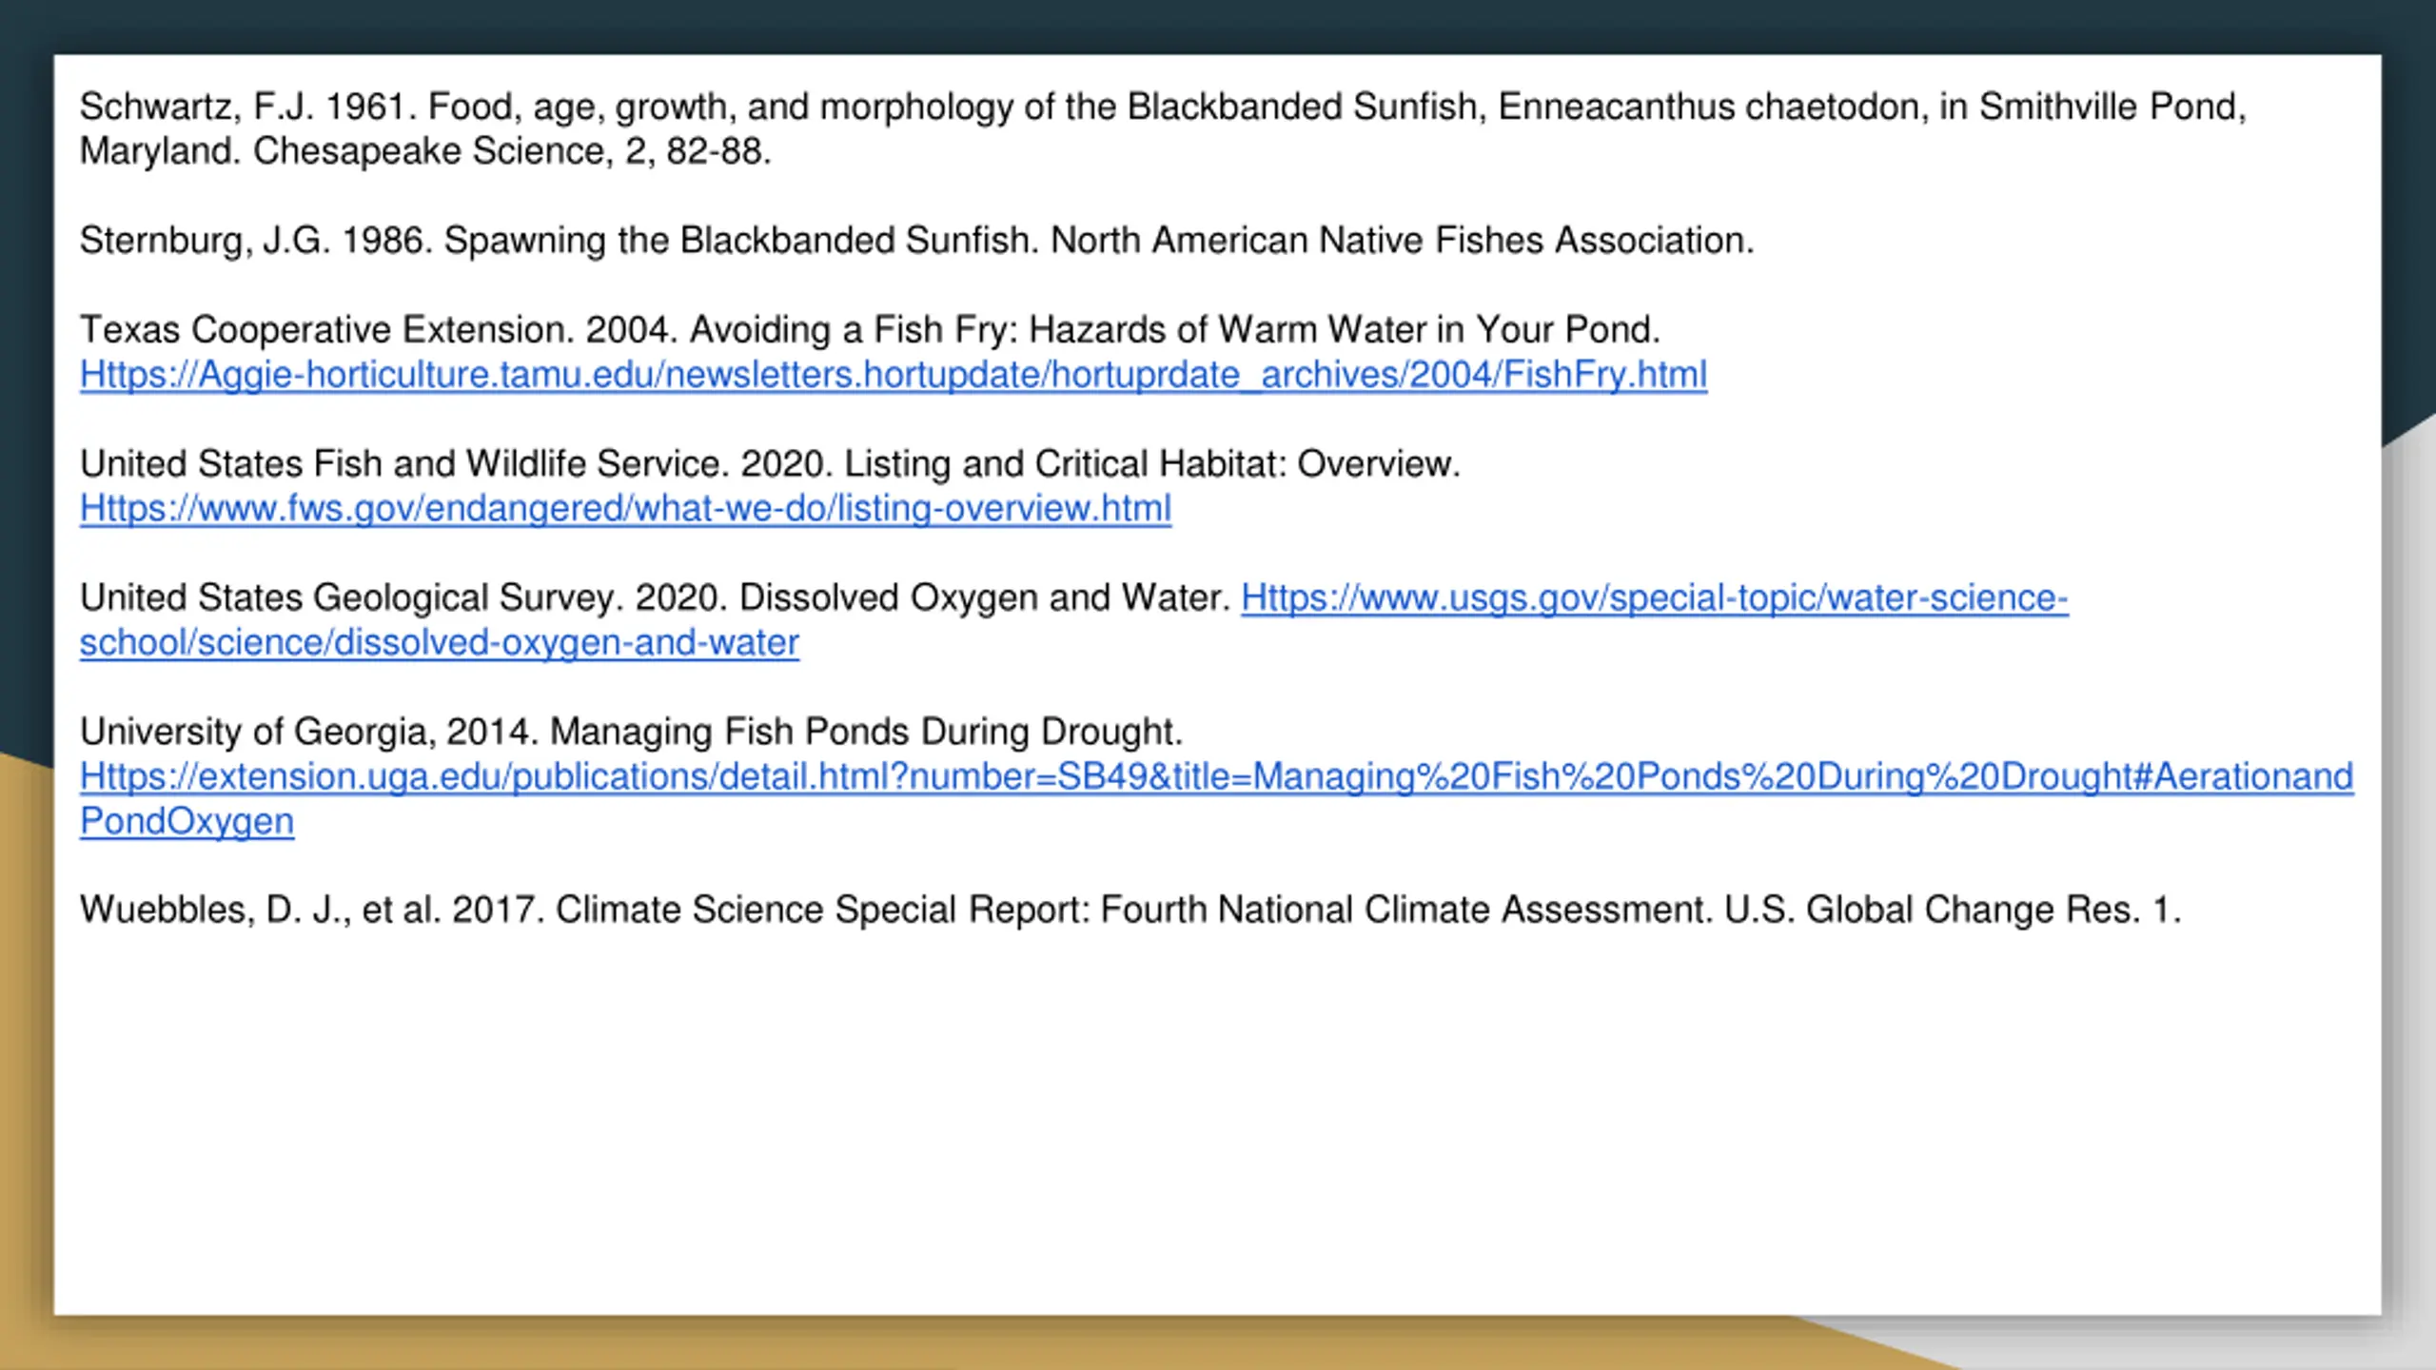This screenshot has width=2436, height=1370.
Task: Click the PondOxygen link text
Action: [x=187, y=822]
